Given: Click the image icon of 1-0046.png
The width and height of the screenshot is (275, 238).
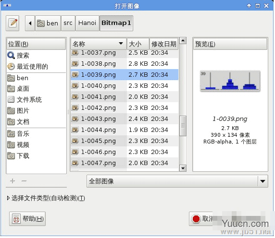Looking at the screenshot, I should click(x=75, y=152).
